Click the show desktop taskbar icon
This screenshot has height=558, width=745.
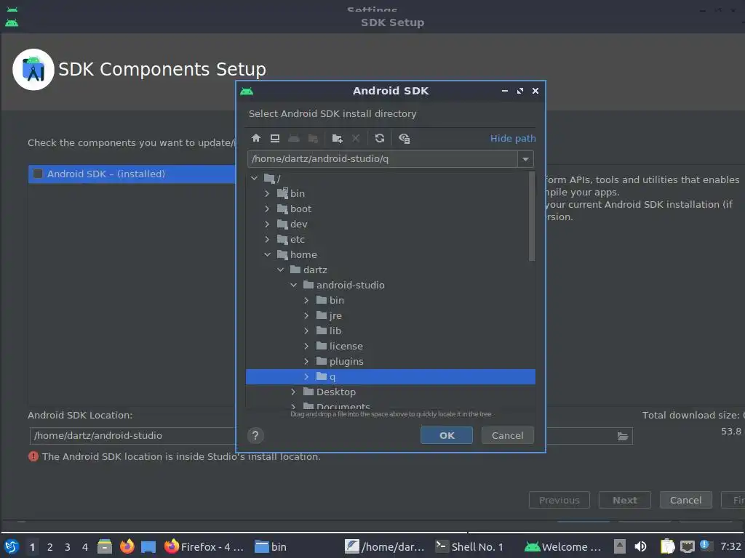(x=148, y=546)
